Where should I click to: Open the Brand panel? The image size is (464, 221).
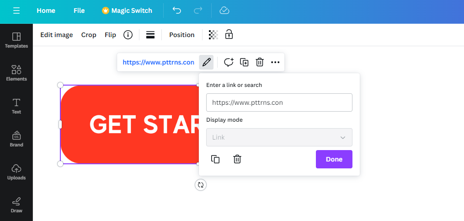point(16,139)
